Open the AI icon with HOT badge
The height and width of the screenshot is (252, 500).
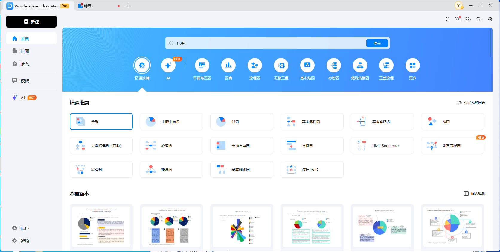click(168, 66)
